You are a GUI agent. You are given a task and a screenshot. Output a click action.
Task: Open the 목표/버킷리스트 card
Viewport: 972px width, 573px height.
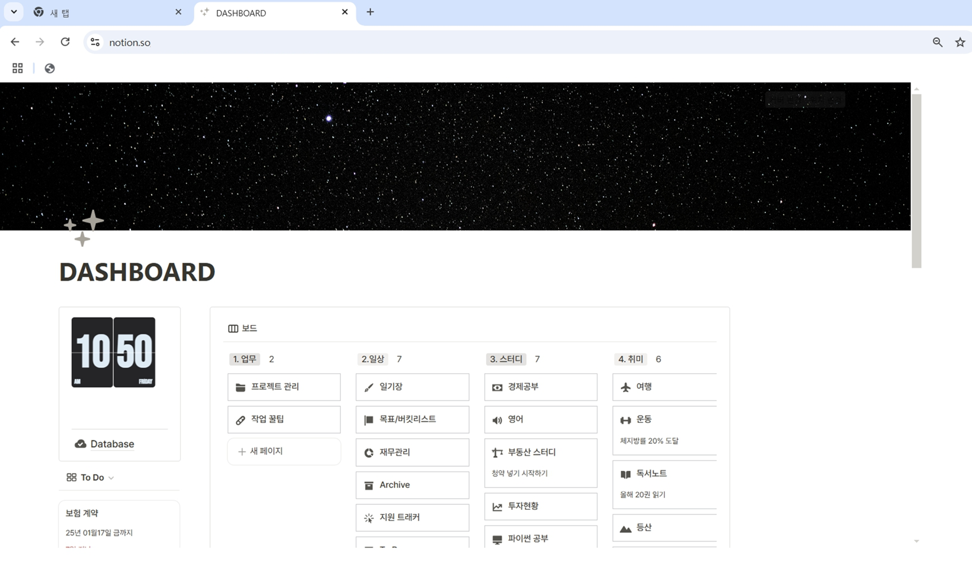point(412,420)
